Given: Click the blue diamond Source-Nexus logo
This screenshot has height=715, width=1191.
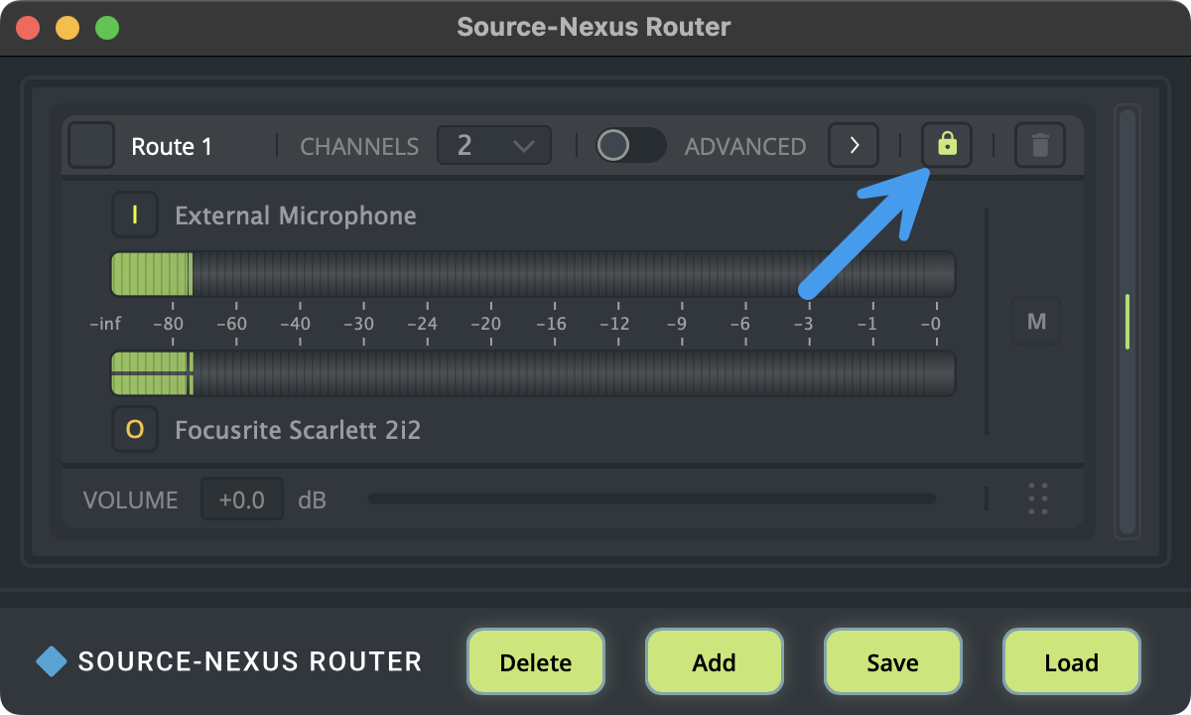Looking at the screenshot, I should click(x=51, y=661).
